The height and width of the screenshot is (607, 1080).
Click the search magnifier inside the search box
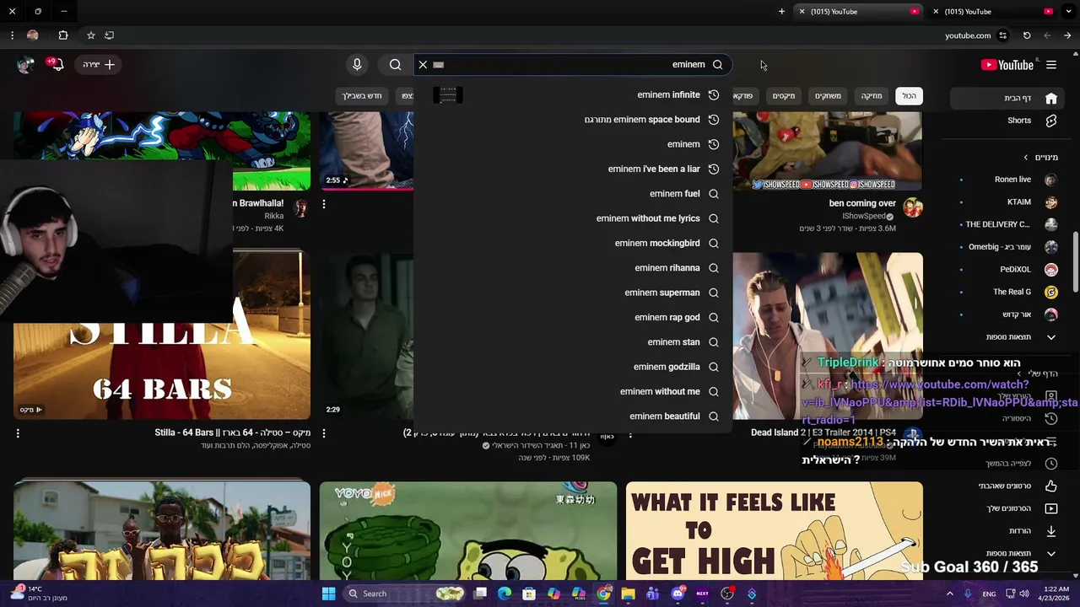point(717,65)
